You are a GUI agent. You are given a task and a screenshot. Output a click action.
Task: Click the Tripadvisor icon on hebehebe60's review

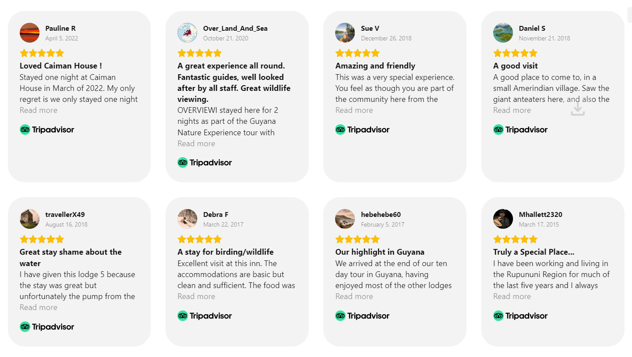click(x=340, y=316)
